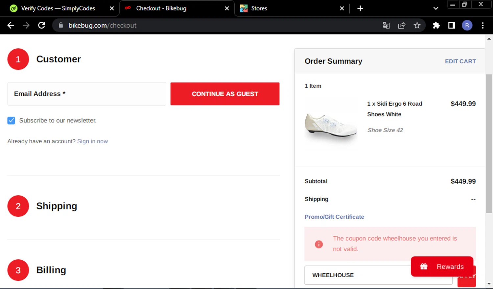Click Edit Cart link

click(x=460, y=61)
